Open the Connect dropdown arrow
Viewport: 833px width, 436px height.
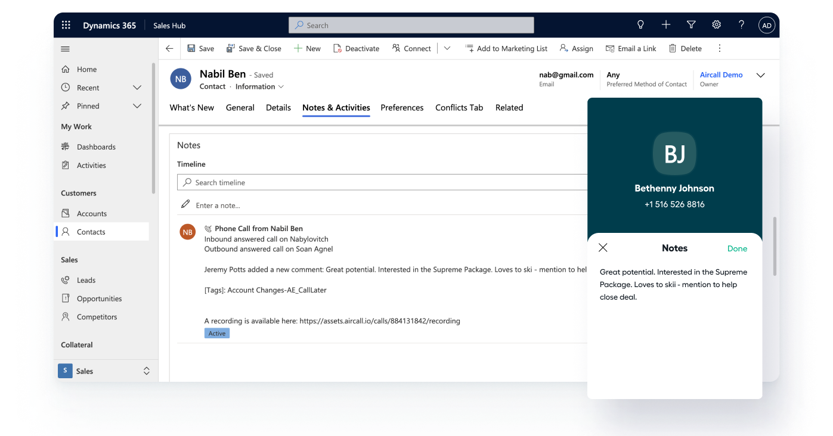pyautogui.click(x=447, y=48)
